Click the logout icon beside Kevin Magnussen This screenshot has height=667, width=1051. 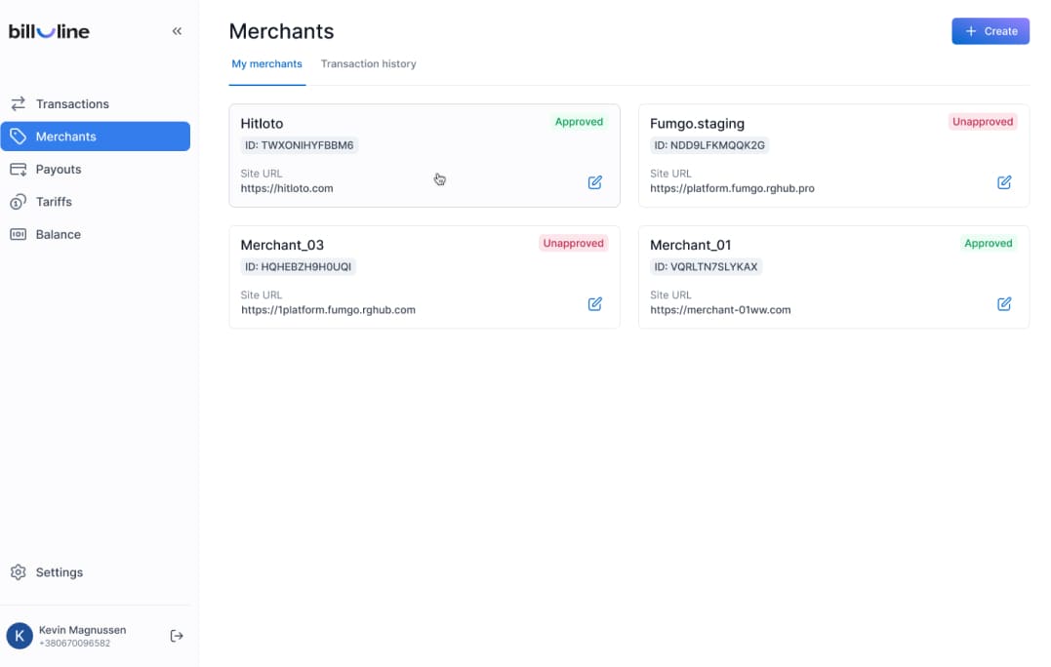pyautogui.click(x=177, y=636)
